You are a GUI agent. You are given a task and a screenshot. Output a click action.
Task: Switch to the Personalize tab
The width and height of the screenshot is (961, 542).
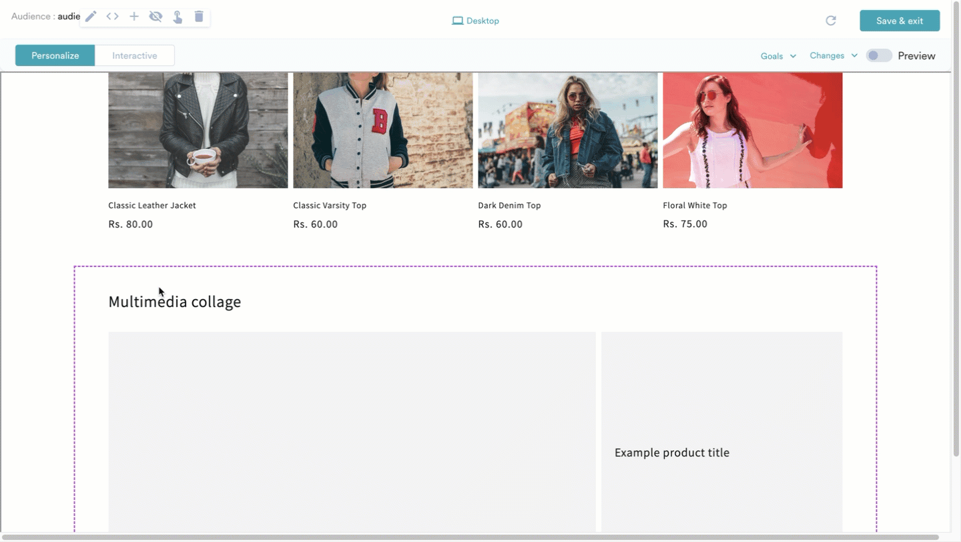point(54,55)
